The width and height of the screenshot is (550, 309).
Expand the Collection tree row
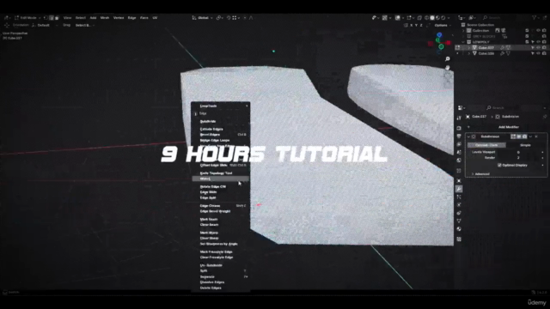click(x=463, y=31)
